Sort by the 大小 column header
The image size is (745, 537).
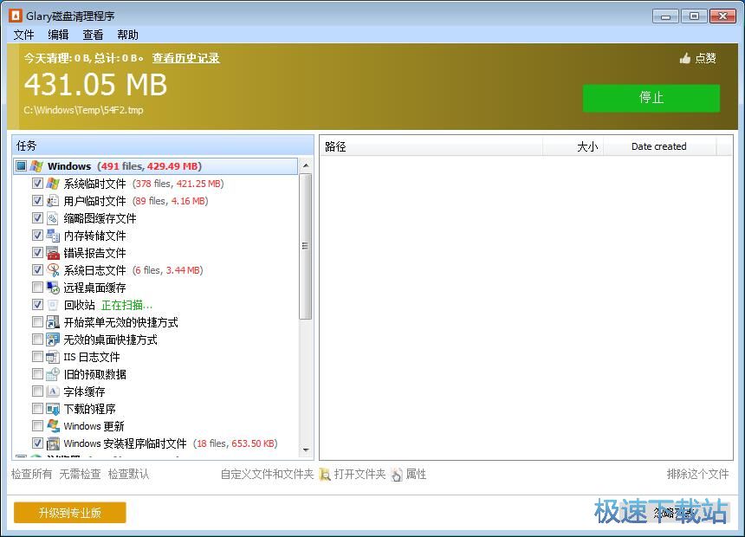[573, 146]
